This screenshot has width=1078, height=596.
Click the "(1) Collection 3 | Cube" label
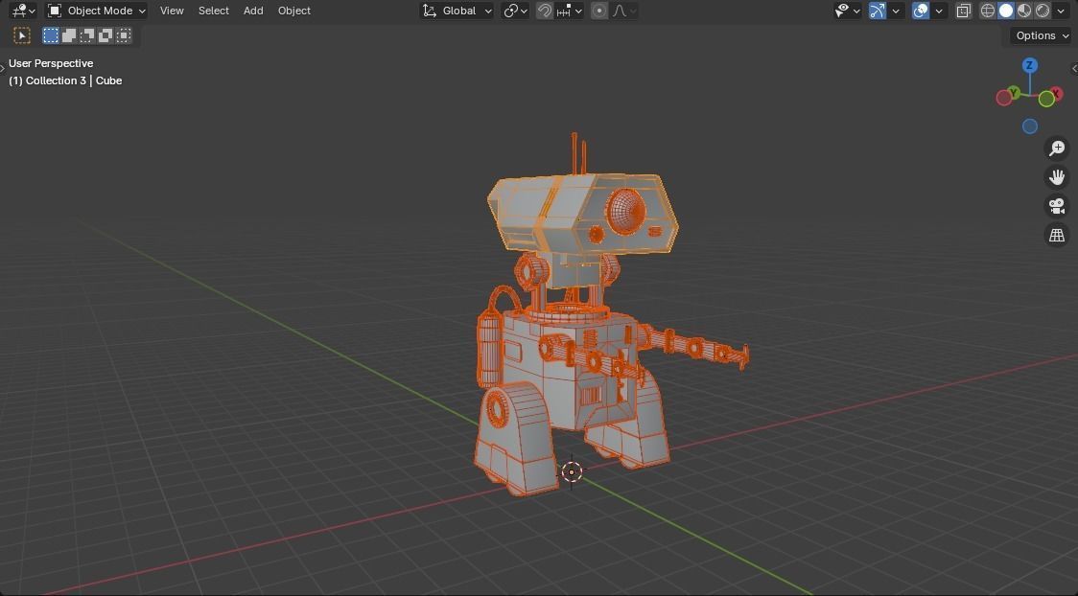click(65, 80)
